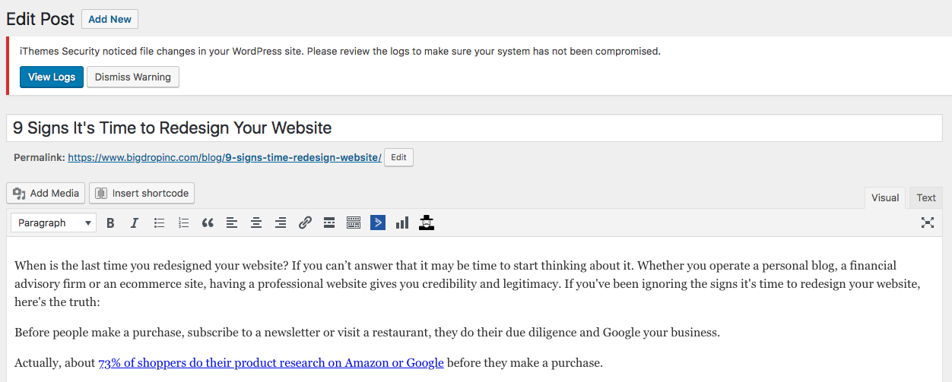Insert or edit a link
This screenshot has width=952, height=382.
coord(305,223)
